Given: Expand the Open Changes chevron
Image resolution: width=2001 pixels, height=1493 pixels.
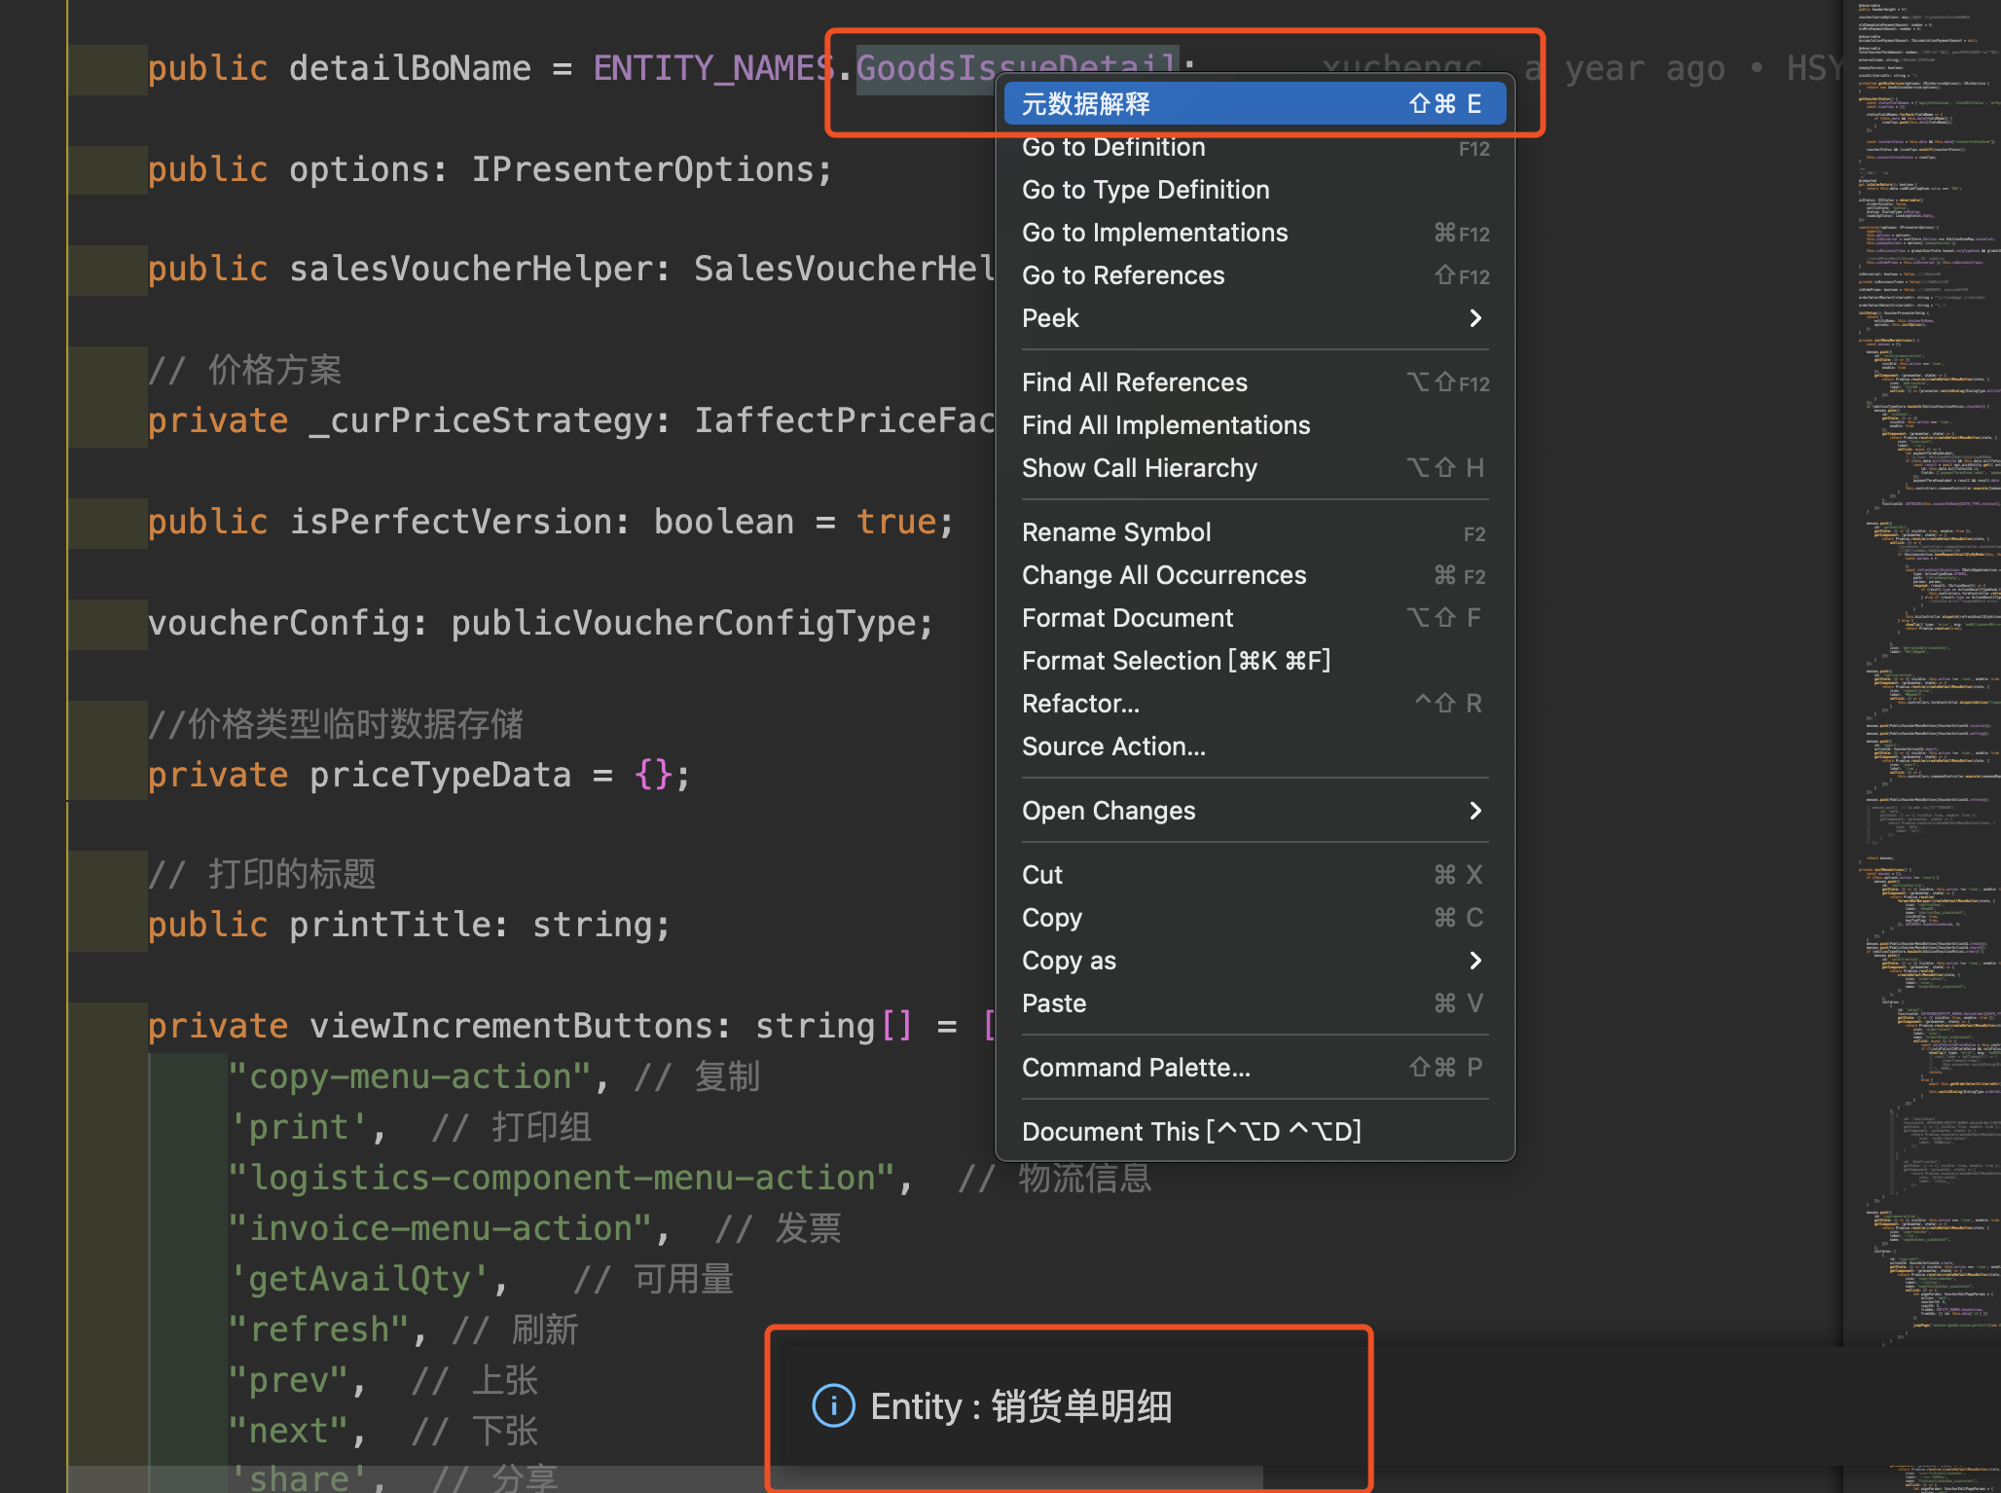Looking at the screenshot, I should click(x=1475, y=811).
